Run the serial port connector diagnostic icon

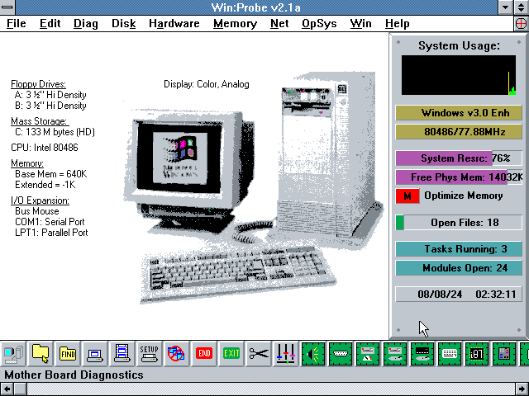[341, 354]
